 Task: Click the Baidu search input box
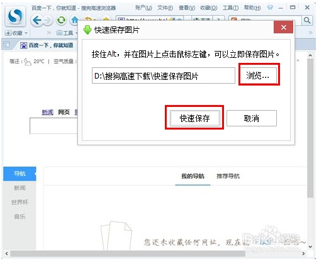[x=53, y=126]
